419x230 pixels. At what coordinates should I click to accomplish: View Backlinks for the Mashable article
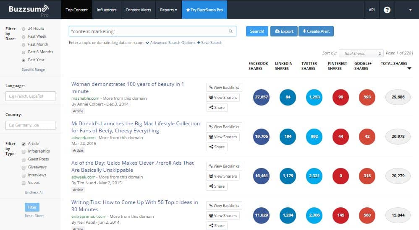(224, 88)
